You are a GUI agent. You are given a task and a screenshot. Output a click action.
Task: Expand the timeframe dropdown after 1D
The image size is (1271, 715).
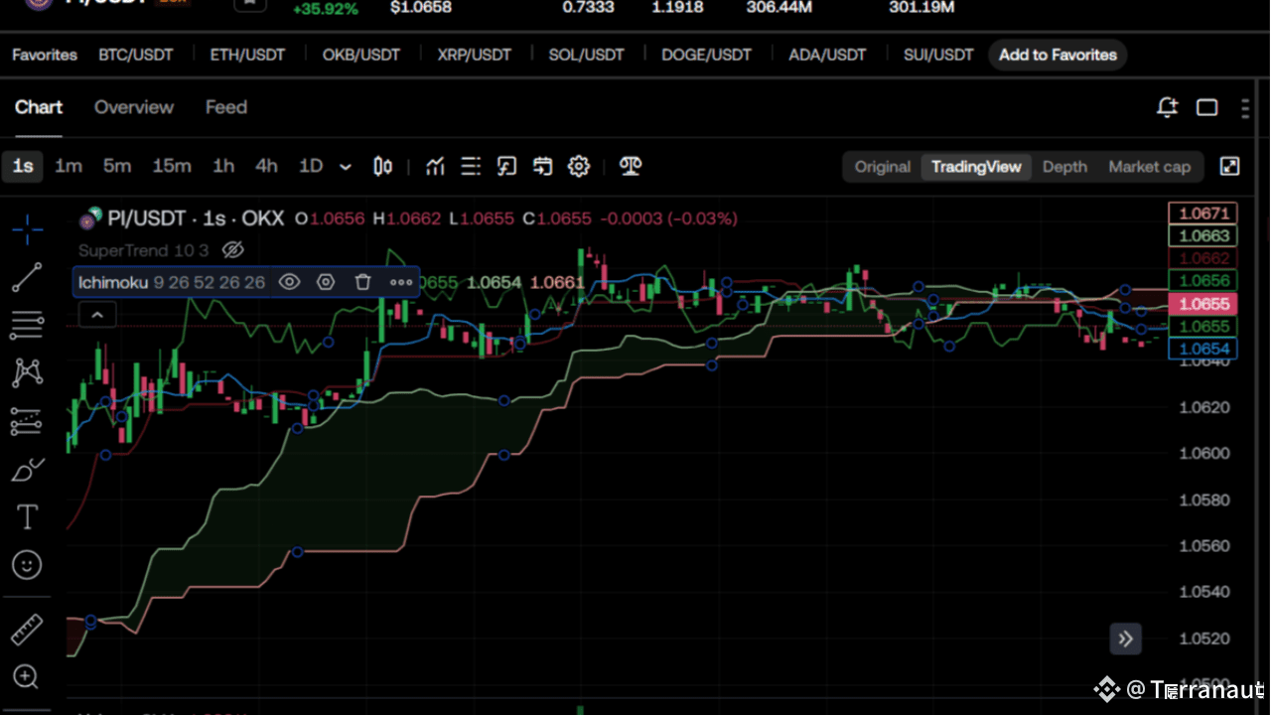pyautogui.click(x=346, y=167)
